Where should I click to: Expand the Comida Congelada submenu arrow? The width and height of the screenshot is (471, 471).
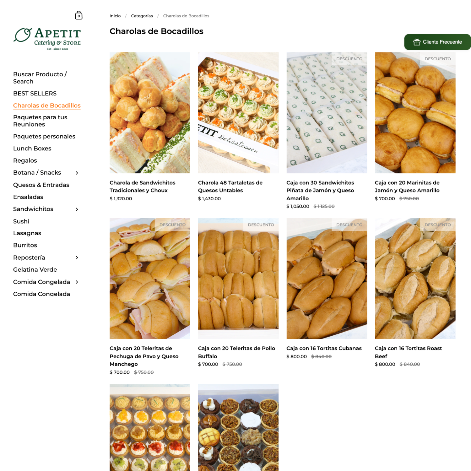point(77,282)
